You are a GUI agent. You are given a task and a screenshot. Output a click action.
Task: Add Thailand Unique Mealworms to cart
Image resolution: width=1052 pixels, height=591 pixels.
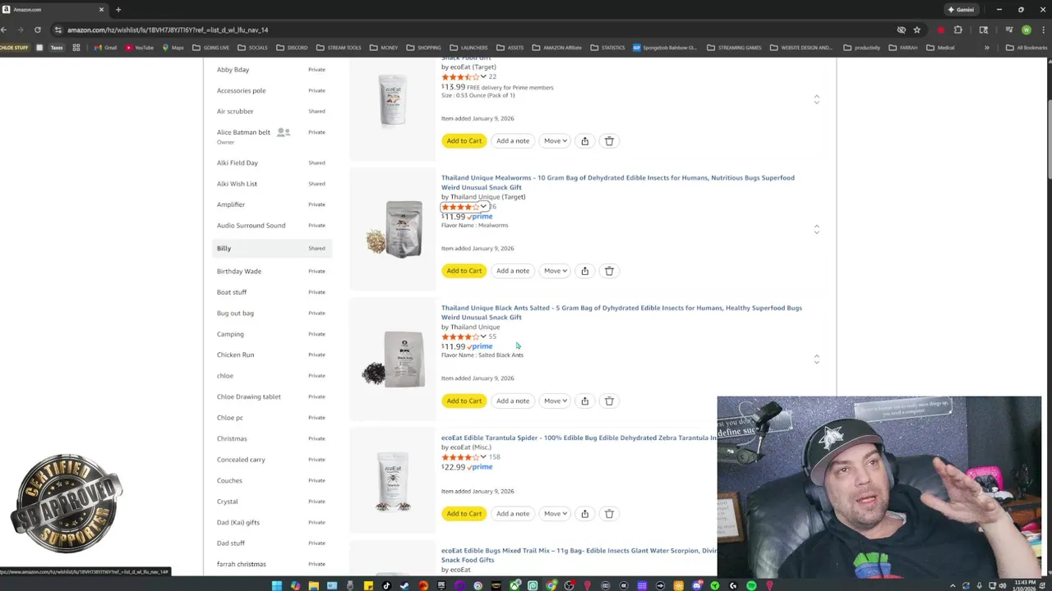click(x=464, y=271)
